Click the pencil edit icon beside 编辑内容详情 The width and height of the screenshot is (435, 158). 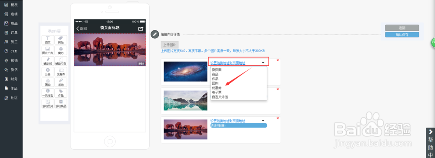tap(154, 34)
